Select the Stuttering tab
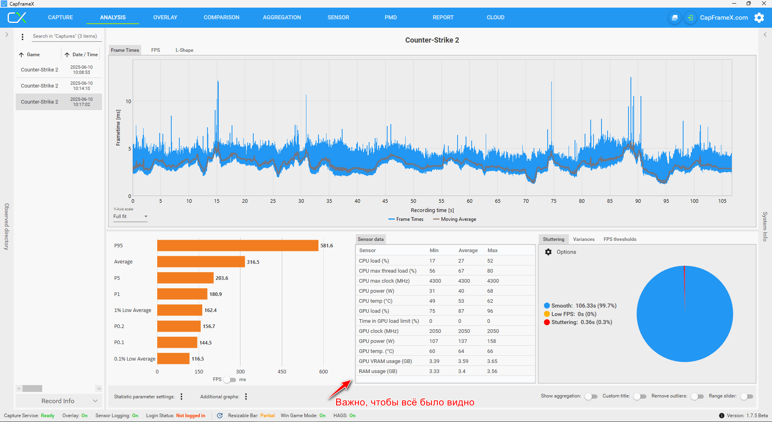Image resolution: width=772 pixels, height=422 pixels. click(554, 239)
